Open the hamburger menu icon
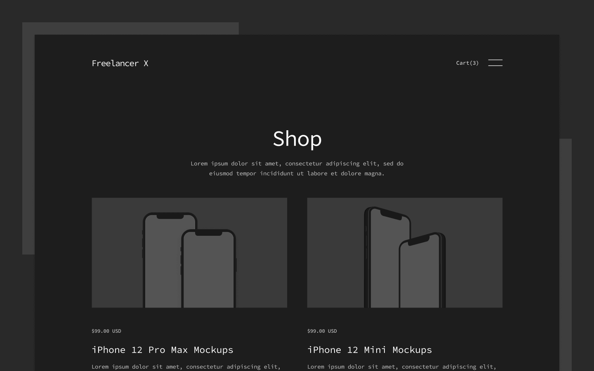The height and width of the screenshot is (371, 594). click(495, 63)
